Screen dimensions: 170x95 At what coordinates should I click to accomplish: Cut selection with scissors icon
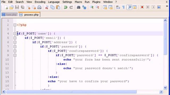[47, 7]
